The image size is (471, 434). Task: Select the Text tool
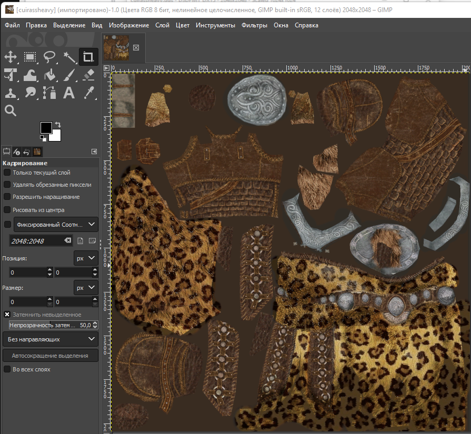click(x=69, y=93)
